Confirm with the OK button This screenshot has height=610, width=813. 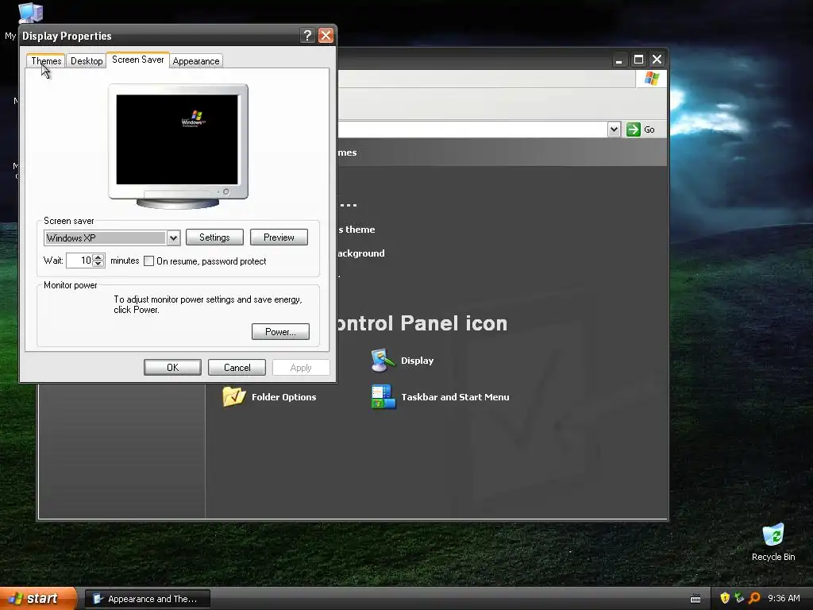tap(172, 367)
